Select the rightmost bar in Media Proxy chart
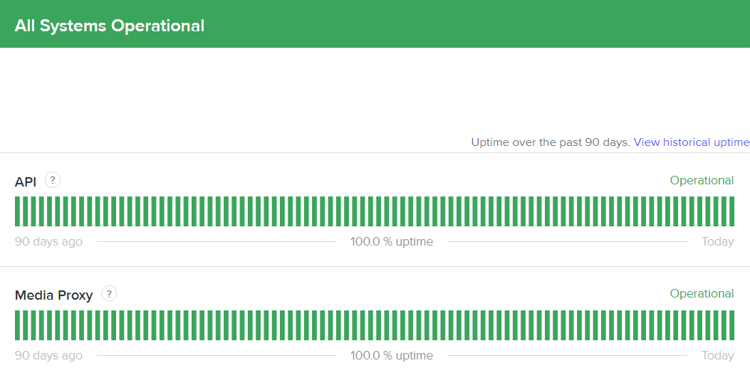Screen dimensions: 750x373 [x=731, y=325]
